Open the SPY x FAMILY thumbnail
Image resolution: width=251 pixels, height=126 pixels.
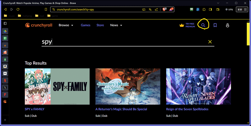[x=57, y=86]
